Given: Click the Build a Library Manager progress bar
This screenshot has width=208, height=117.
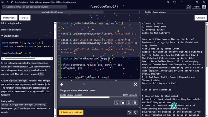Looking at the screenshot, I should coord(98,97).
